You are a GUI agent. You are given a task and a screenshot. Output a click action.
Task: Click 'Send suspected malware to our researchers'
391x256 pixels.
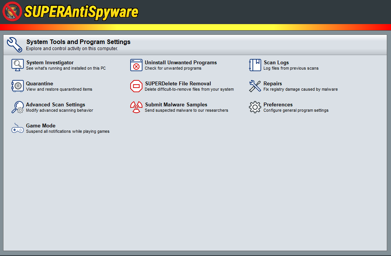point(187,111)
